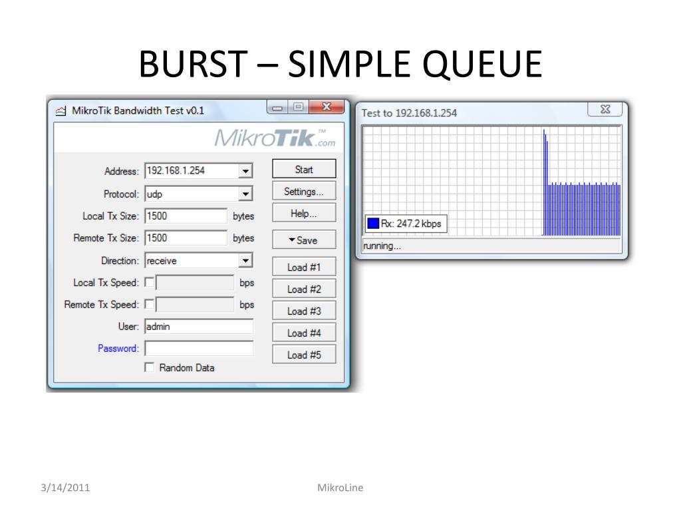This screenshot has width=681, height=511.
Task: Click the blue Password label
Action: [118, 349]
